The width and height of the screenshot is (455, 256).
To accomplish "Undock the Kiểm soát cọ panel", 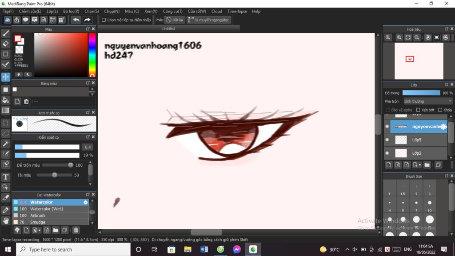I will pyautogui.click(x=88, y=137).
